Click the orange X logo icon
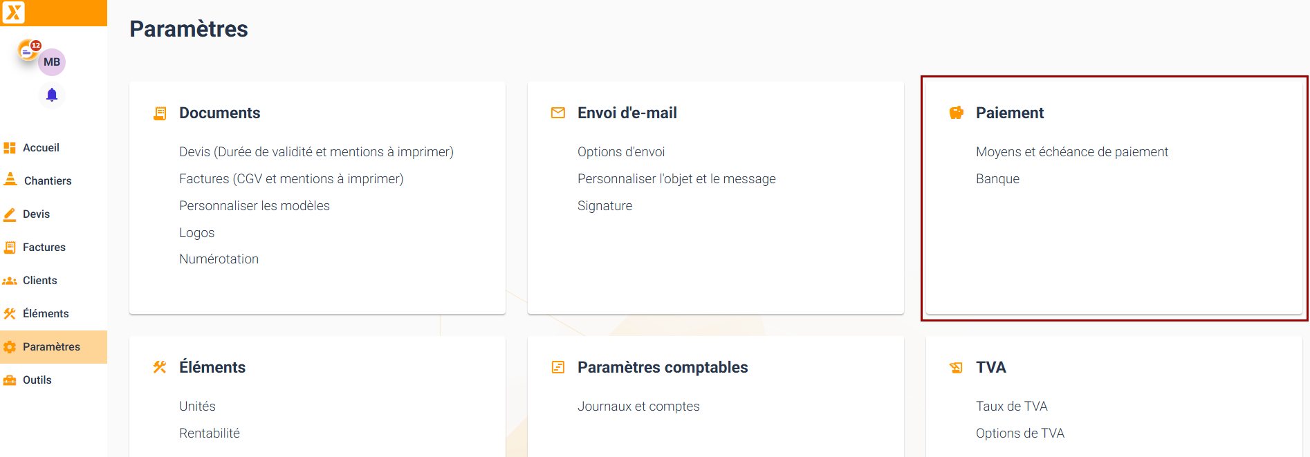Screen dimensions: 1310x457 pyautogui.click(x=13, y=12)
